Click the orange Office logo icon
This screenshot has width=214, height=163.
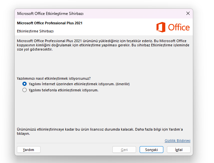(x=161, y=27)
